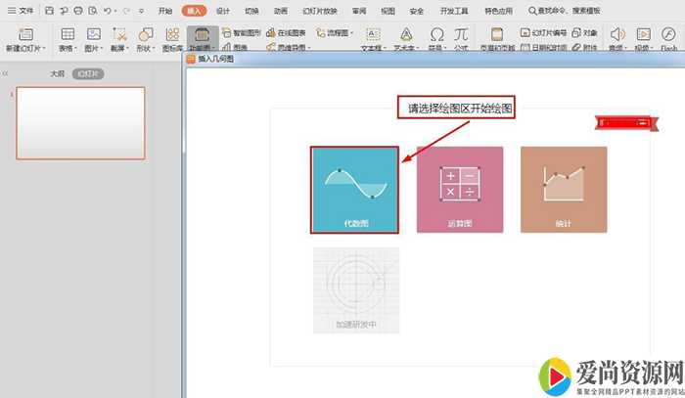Click the 形状 (Shapes) icon
This screenshot has width=685, height=398.
tap(145, 33)
